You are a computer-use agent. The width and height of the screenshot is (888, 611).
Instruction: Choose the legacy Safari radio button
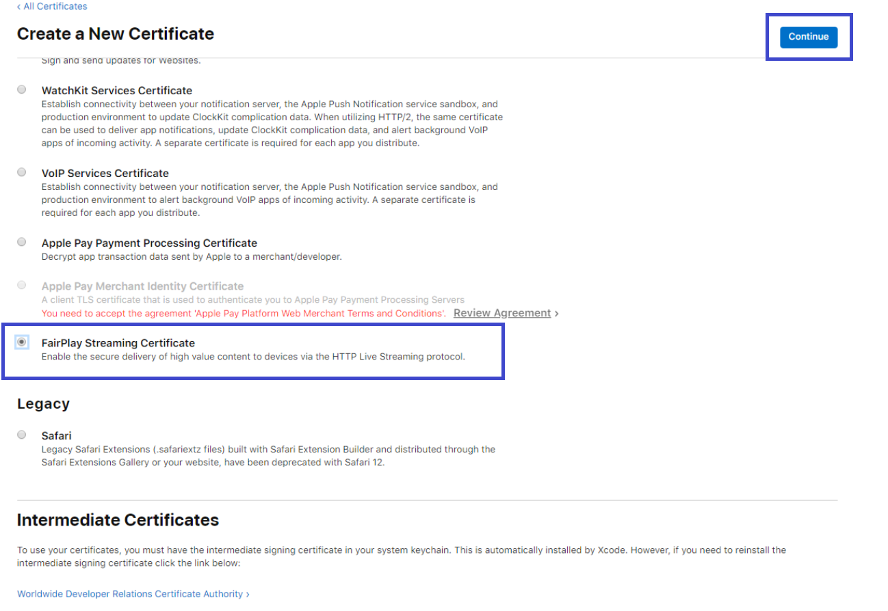pyautogui.click(x=22, y=435)
